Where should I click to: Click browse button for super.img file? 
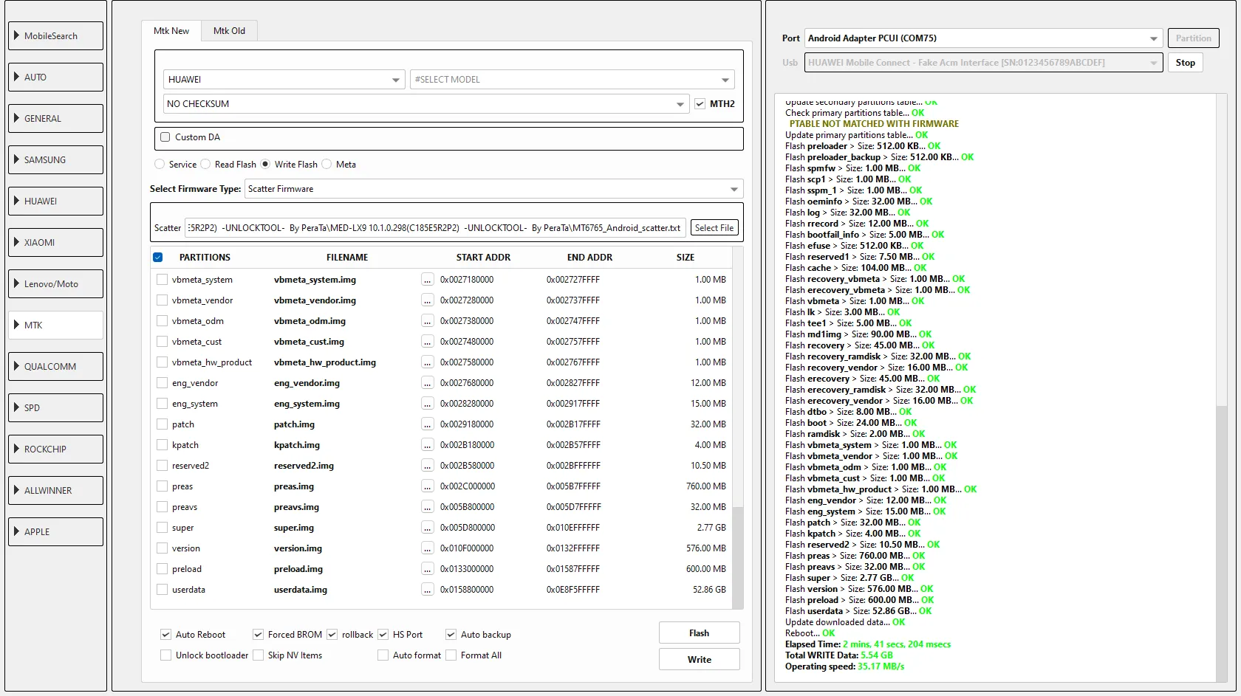pos(427,528)
